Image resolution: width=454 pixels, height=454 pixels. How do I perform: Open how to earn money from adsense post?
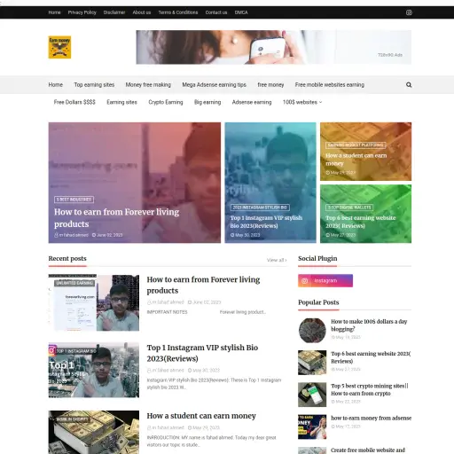click(372, 418)
